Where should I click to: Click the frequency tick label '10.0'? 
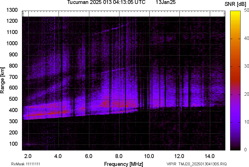click(149, 156)
